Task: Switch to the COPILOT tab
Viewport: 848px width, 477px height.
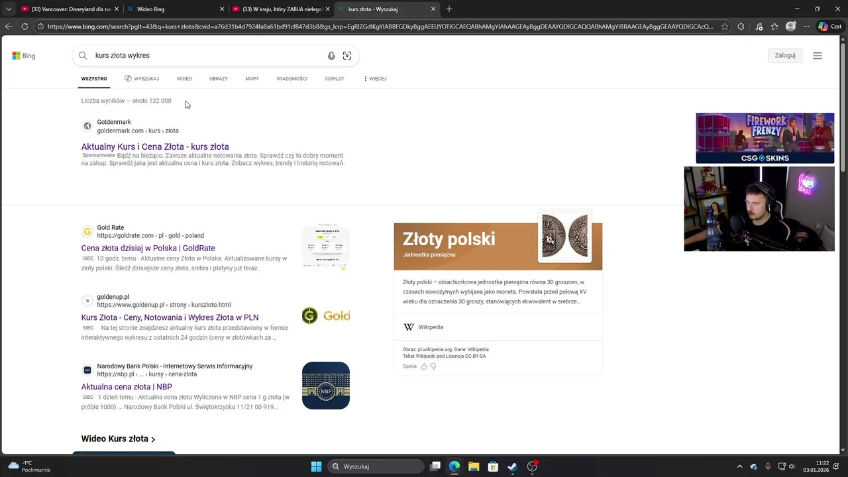Action: click(x=335, y=79)
